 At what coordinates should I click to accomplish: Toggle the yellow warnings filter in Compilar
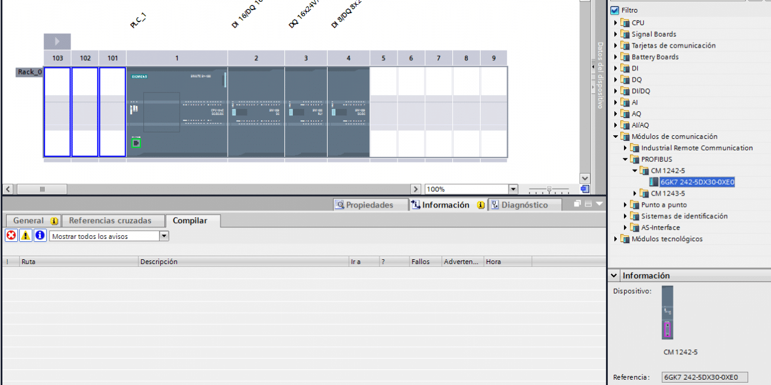(x=25, y=235)
